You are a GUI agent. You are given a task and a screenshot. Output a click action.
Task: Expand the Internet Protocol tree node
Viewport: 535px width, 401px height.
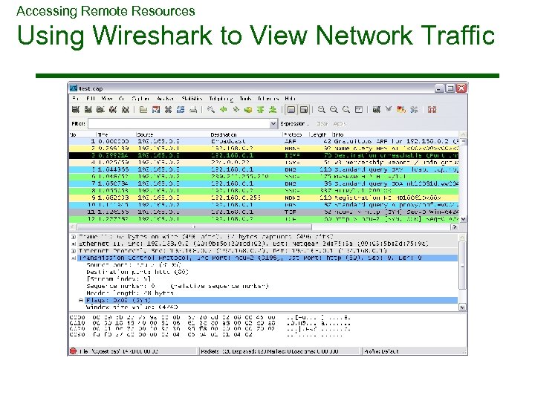click(x=74, y=251)
